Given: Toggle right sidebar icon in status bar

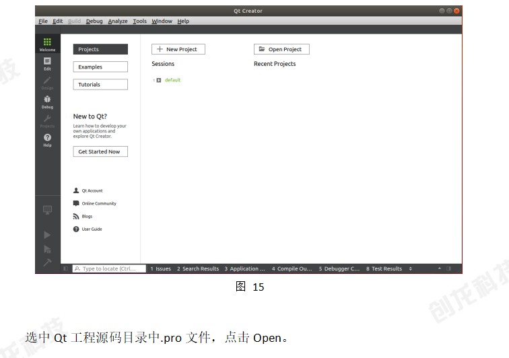Looking at the screenshot, I should [x=449, y=268].
